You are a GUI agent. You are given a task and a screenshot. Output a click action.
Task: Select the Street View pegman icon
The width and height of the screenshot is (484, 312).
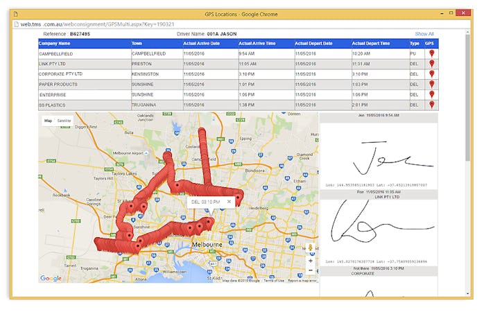pos(311,248)
